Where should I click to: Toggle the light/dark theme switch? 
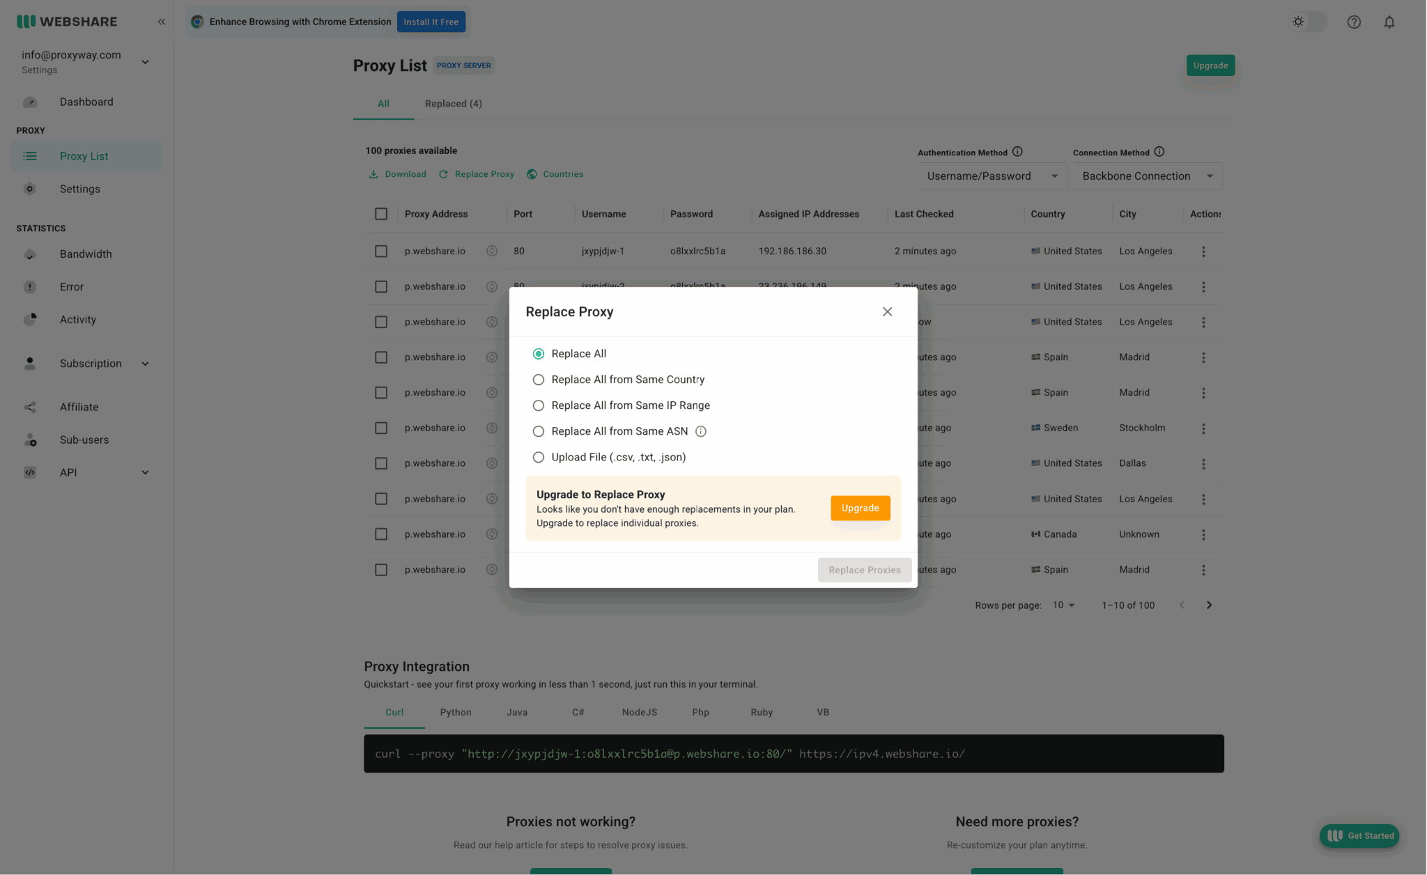pos(1308,22)
